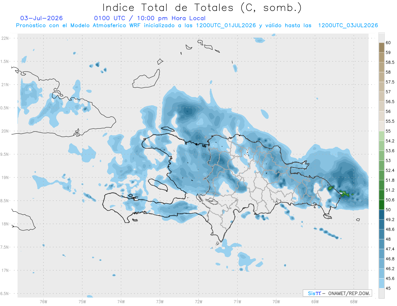Click the colorbar value "45.6"
The image size is (397, 306).
click(x=390, y=279)
